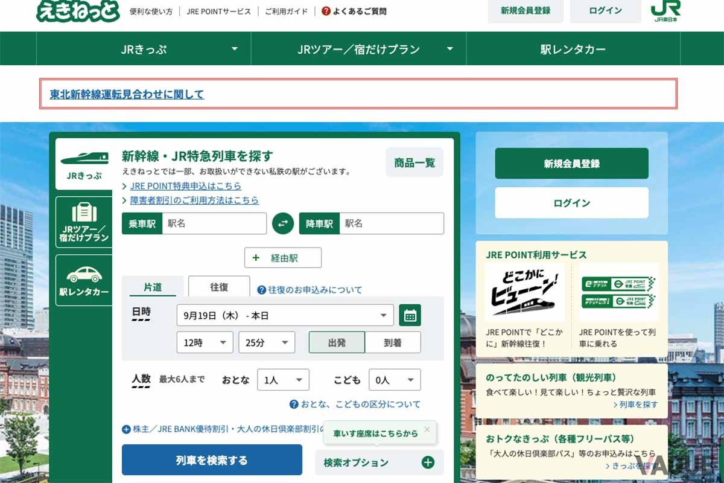Click ログイン in the top header
Viewport: 724px width, 483px height.
606,11
